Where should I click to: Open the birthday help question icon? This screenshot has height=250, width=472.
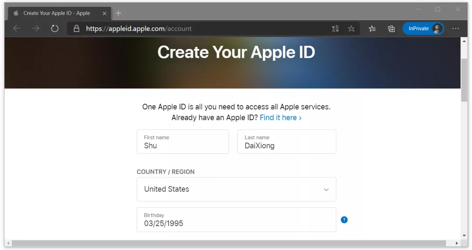coord(344,220)
